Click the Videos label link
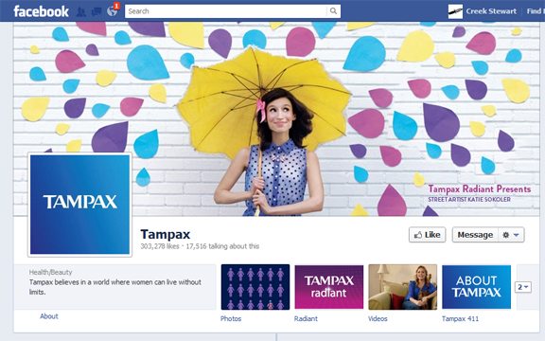Image resolution: width=545 pixels, height=341 pixels. point(378,318)
